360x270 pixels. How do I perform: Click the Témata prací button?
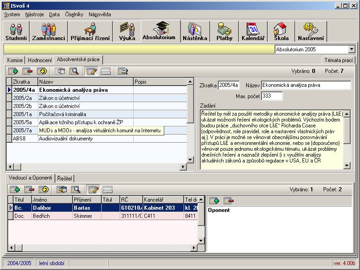click(338, 60)
